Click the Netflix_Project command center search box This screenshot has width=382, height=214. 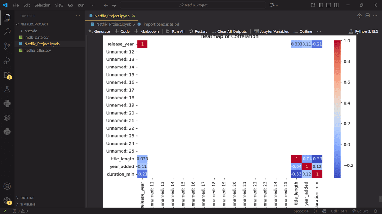[193, 5]
